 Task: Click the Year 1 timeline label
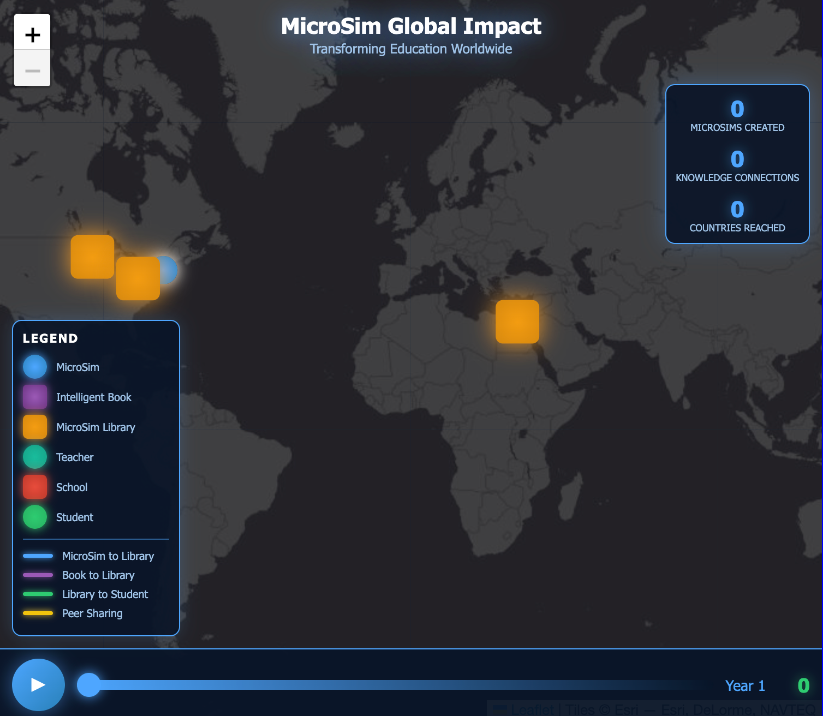745,685
